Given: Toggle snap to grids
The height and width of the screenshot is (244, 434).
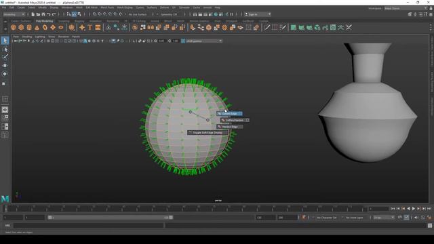Looking at the screenshot, I should (x=95, y=14).
